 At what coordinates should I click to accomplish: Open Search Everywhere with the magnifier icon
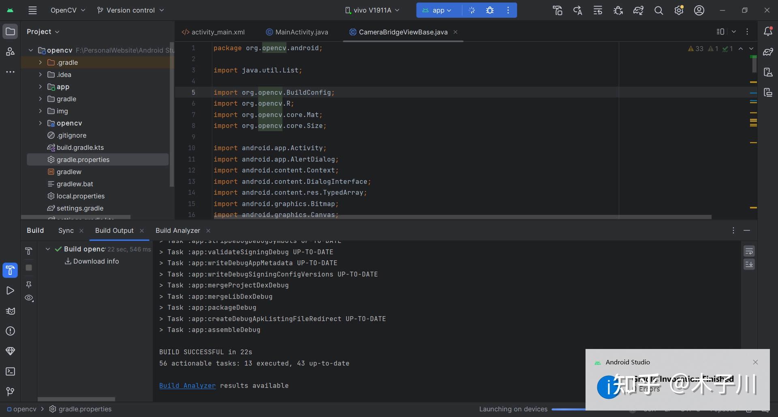point(659,10)
